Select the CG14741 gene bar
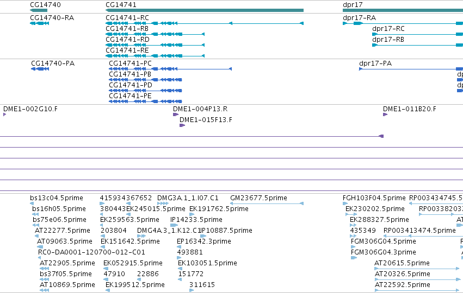Viewport: 463px width, 293px height. point(205,10)
